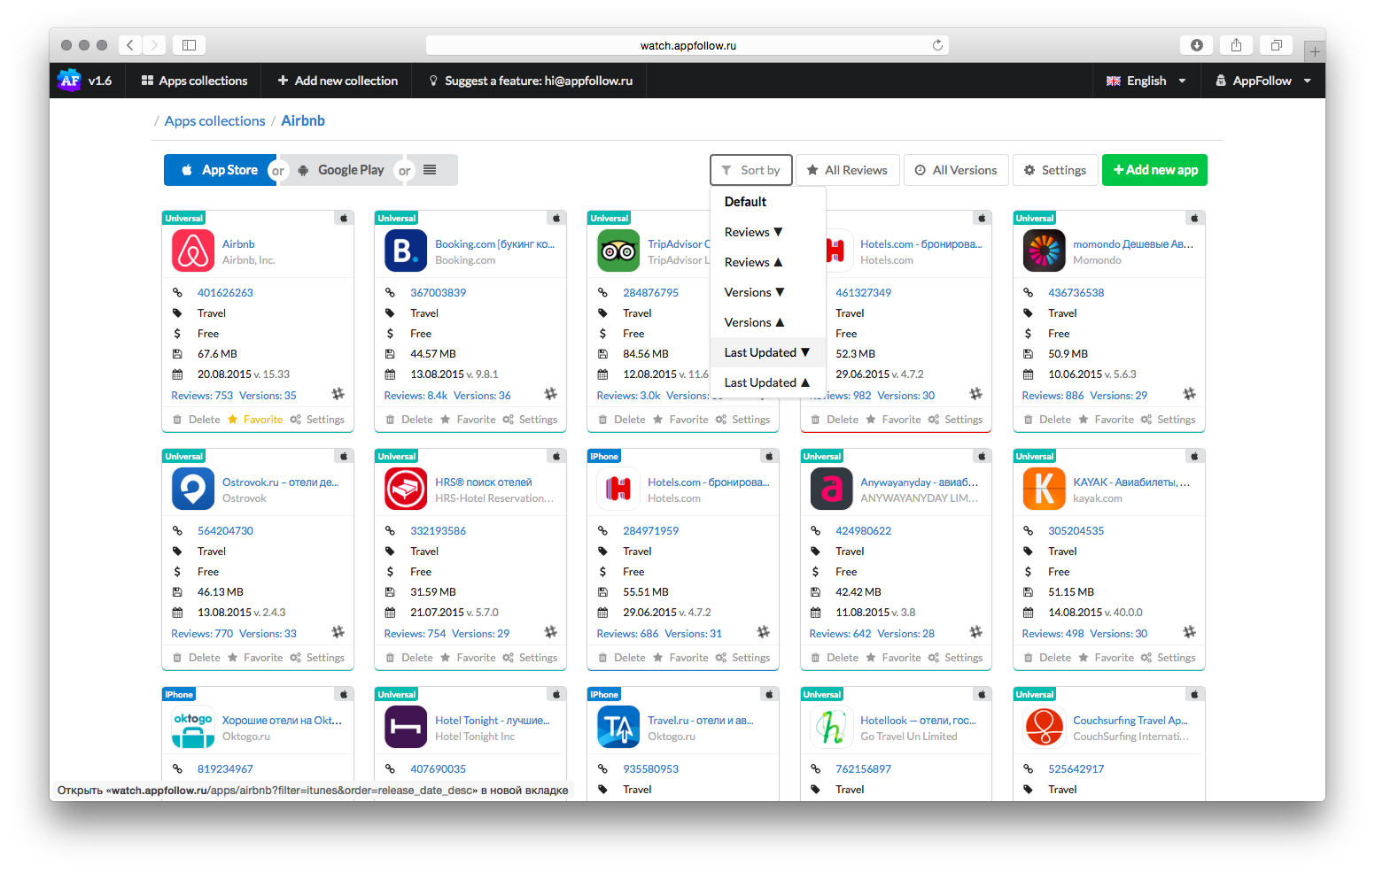Reload the page with refresh icon
Viewport: 1375px width, 872px height.
click(x=937, y=45)
